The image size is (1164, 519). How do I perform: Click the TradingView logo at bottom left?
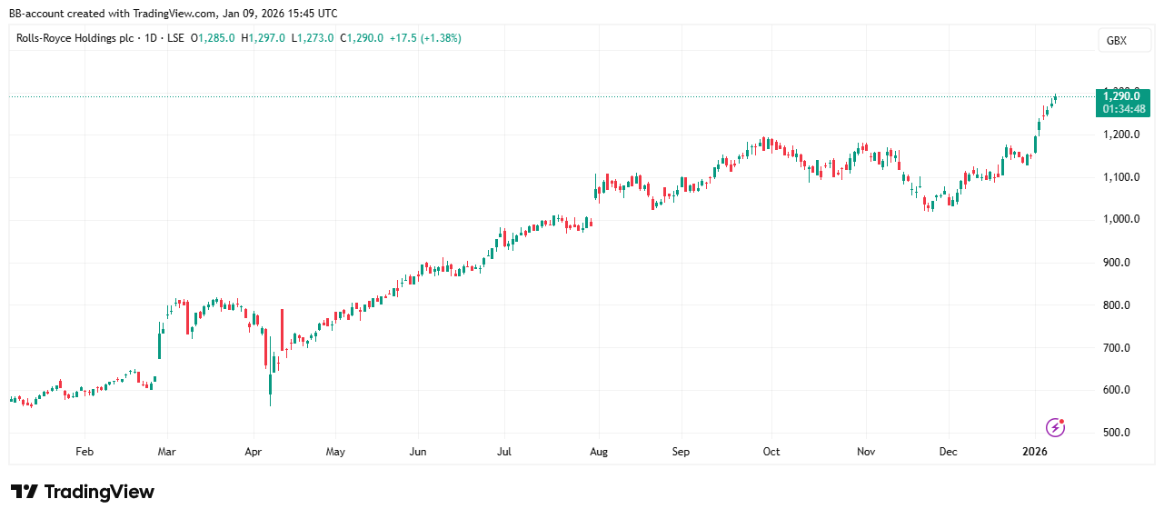point(83,492)
